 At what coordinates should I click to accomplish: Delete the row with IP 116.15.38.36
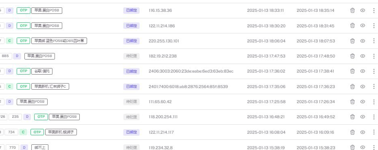click(352, 10)
